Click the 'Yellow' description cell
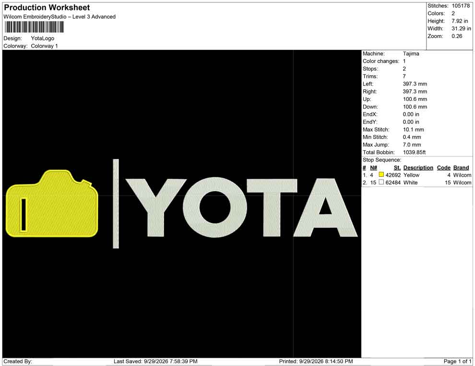The image size is (475, 366). pos(411,175)
